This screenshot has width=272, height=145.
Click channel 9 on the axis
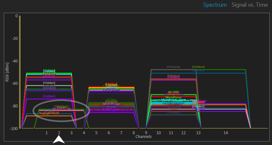[x=146, y=133]
